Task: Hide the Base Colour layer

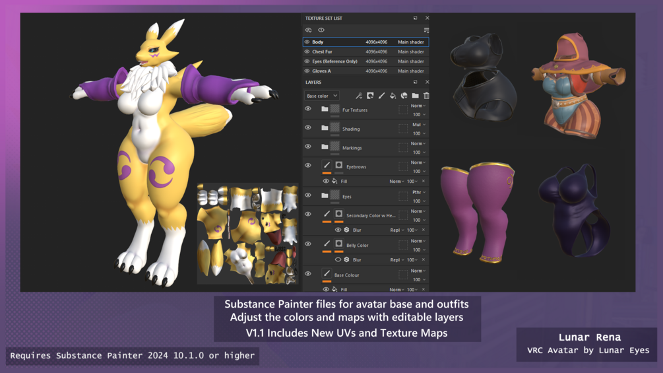Action: pos(308,273)
